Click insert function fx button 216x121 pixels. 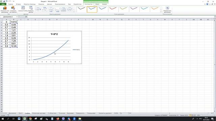point(26,17)
